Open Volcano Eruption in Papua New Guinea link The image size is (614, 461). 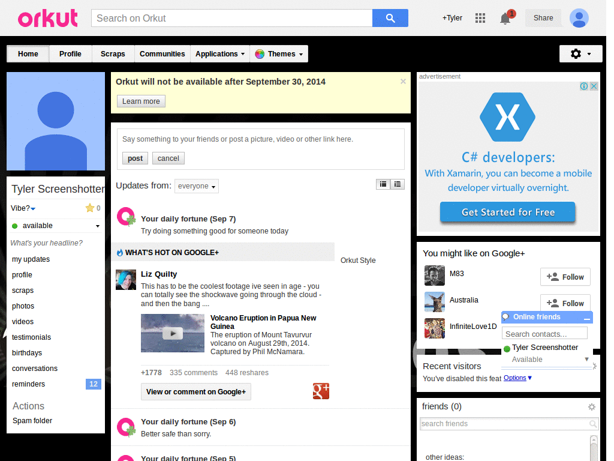click(x=263, y=322)
